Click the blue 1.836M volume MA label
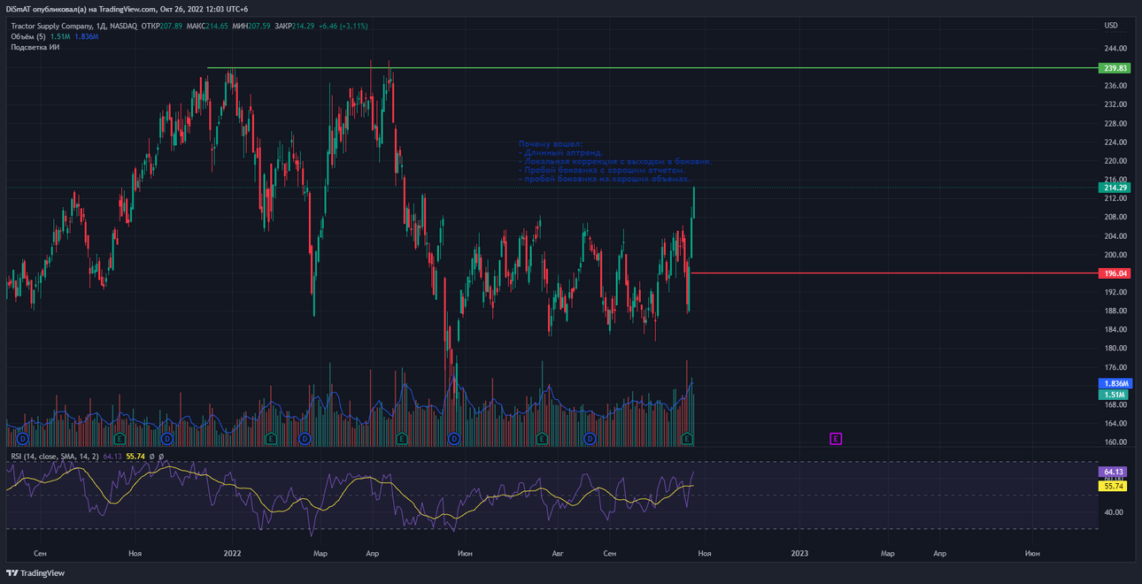 click(x=1115, y=384)
